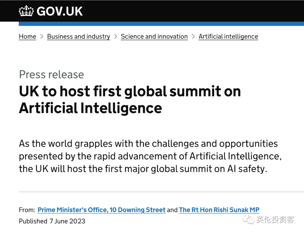Click the 英伦投资客 watermark text
The image size is (304, 233).
pyautogui.click(x=275, y=220)
